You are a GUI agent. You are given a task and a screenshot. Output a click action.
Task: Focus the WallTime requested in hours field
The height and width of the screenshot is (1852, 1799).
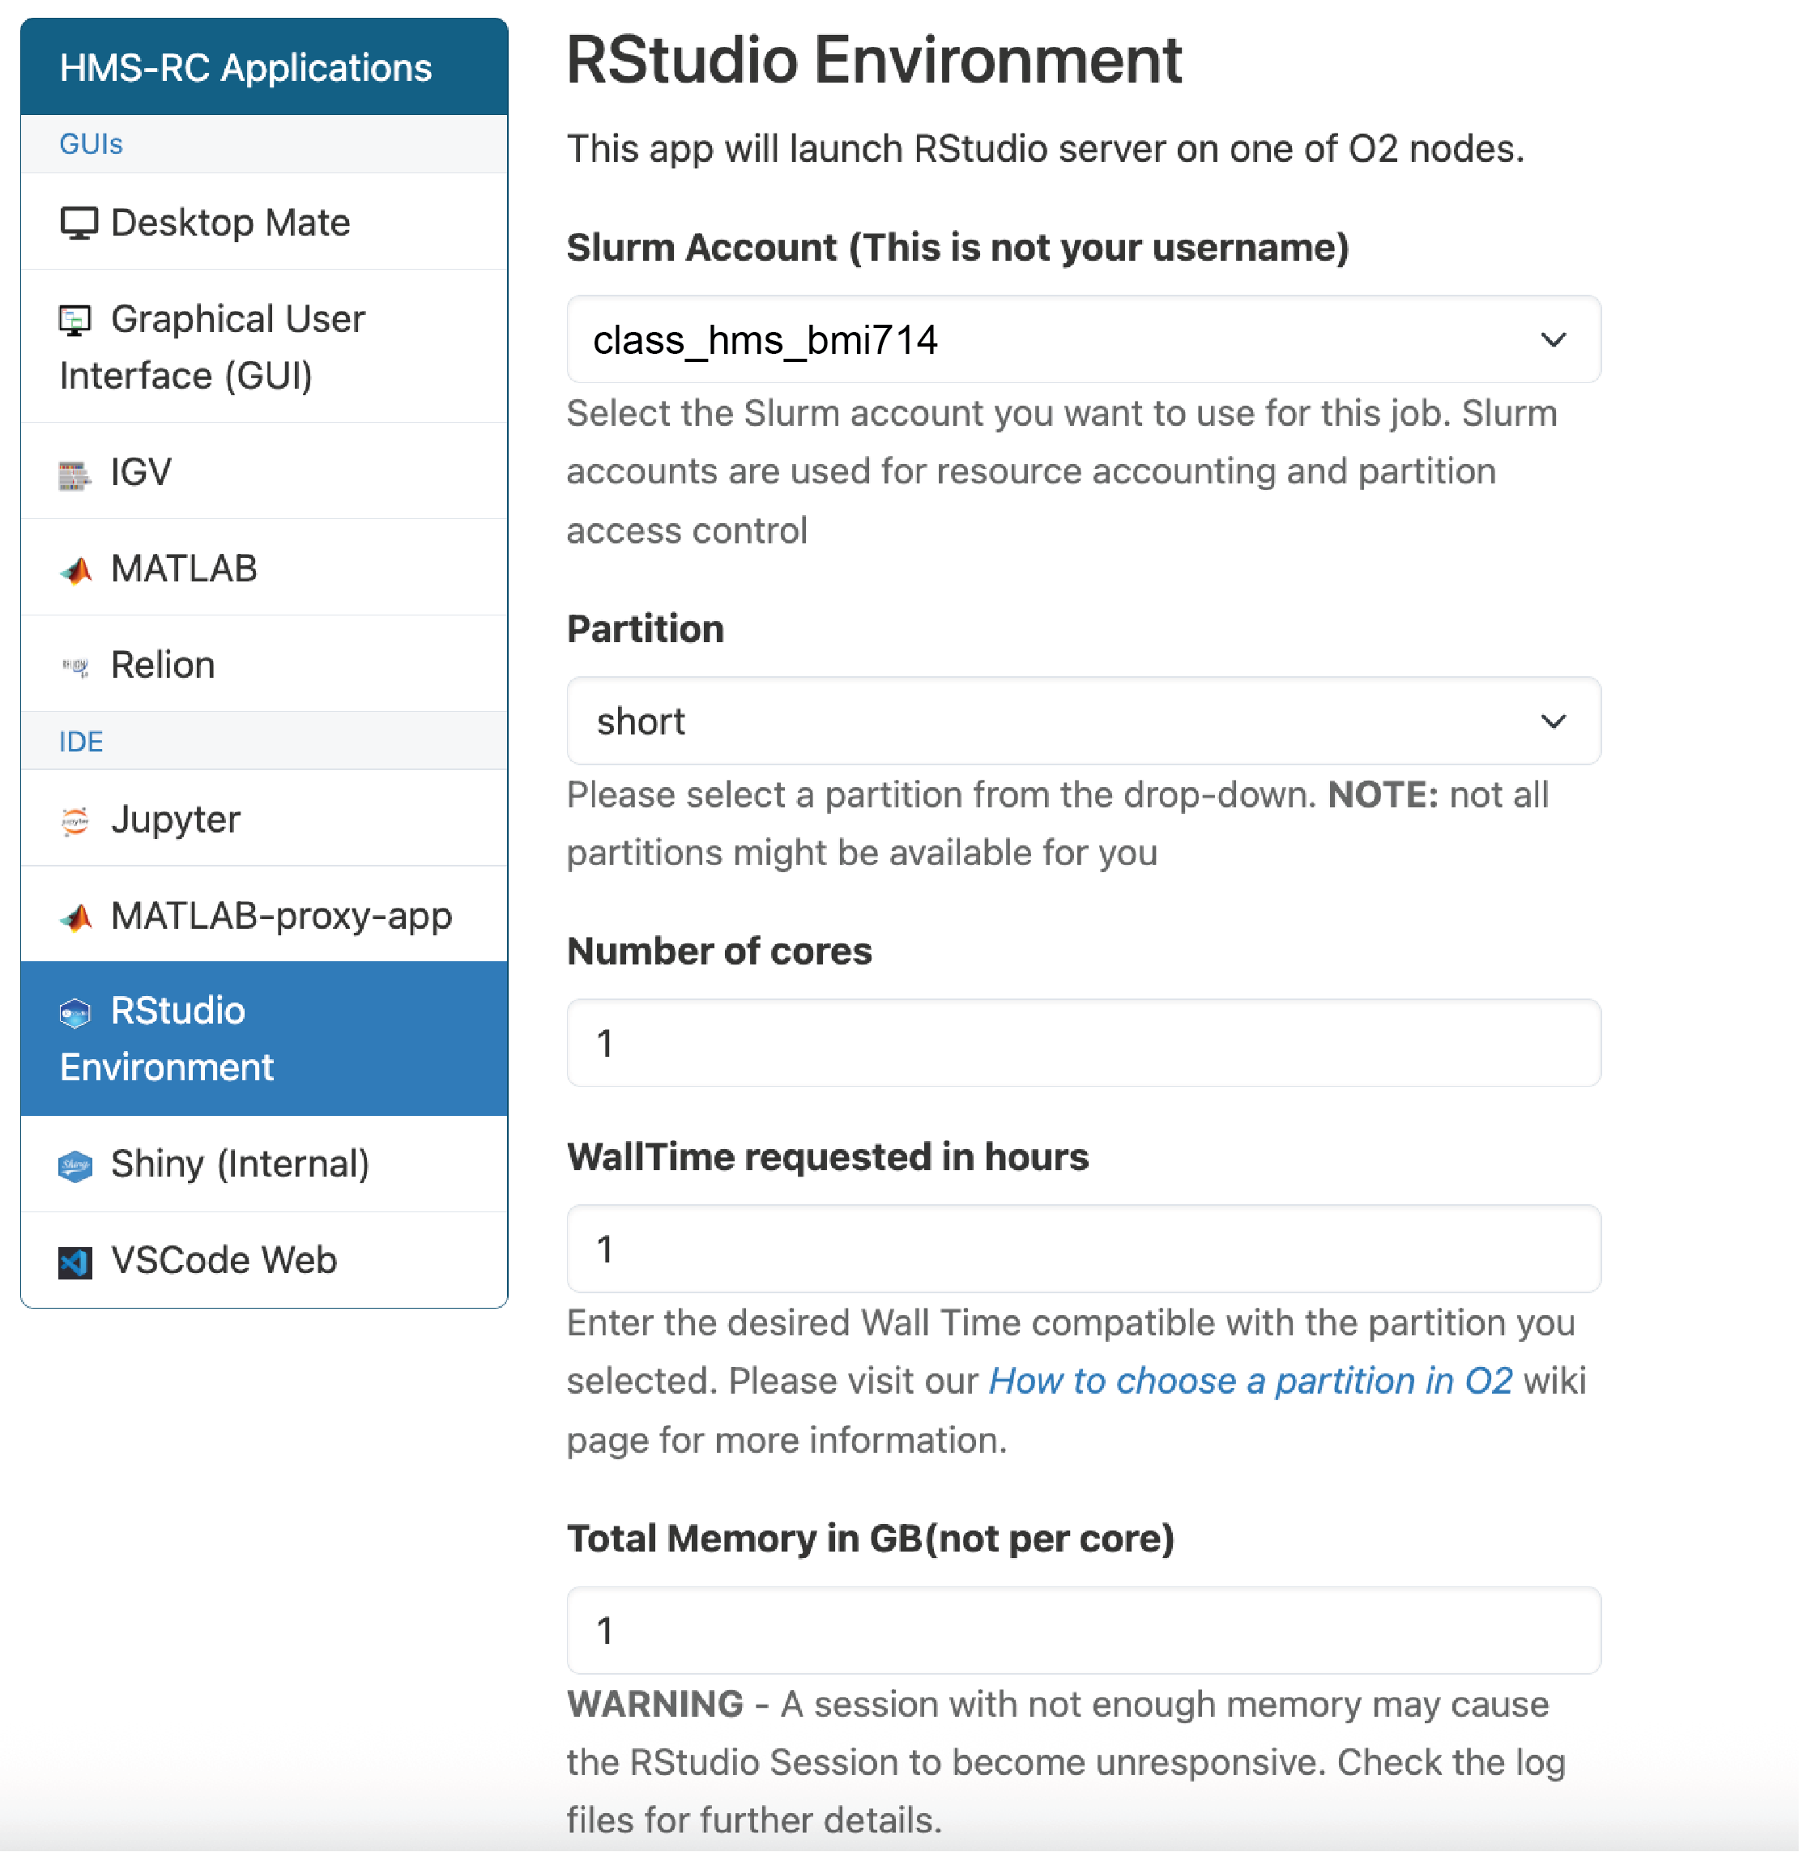tap(1084, 1250)
